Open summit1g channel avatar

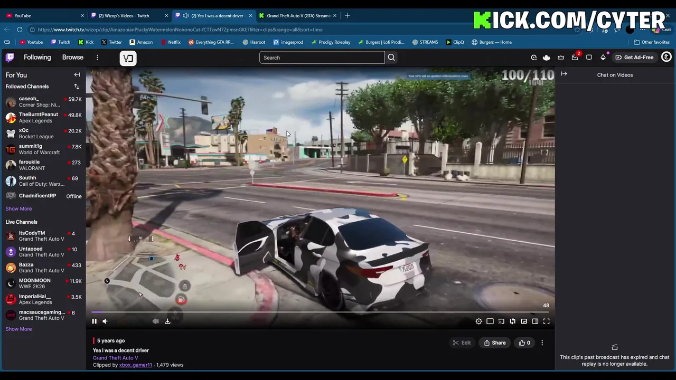point(11,149)
